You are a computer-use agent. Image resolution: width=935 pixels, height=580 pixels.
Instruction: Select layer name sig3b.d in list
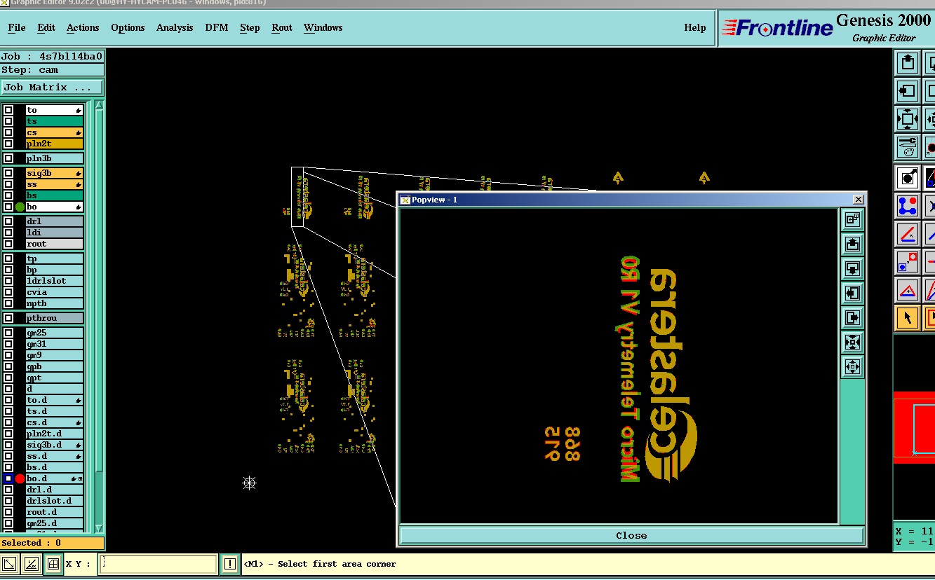tap(55, 445)
